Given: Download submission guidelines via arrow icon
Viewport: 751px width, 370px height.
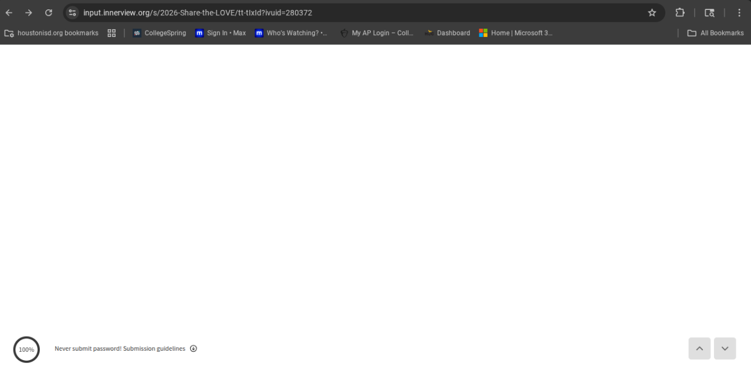Looking at the screenshot, I should click(x=194, y=348).
